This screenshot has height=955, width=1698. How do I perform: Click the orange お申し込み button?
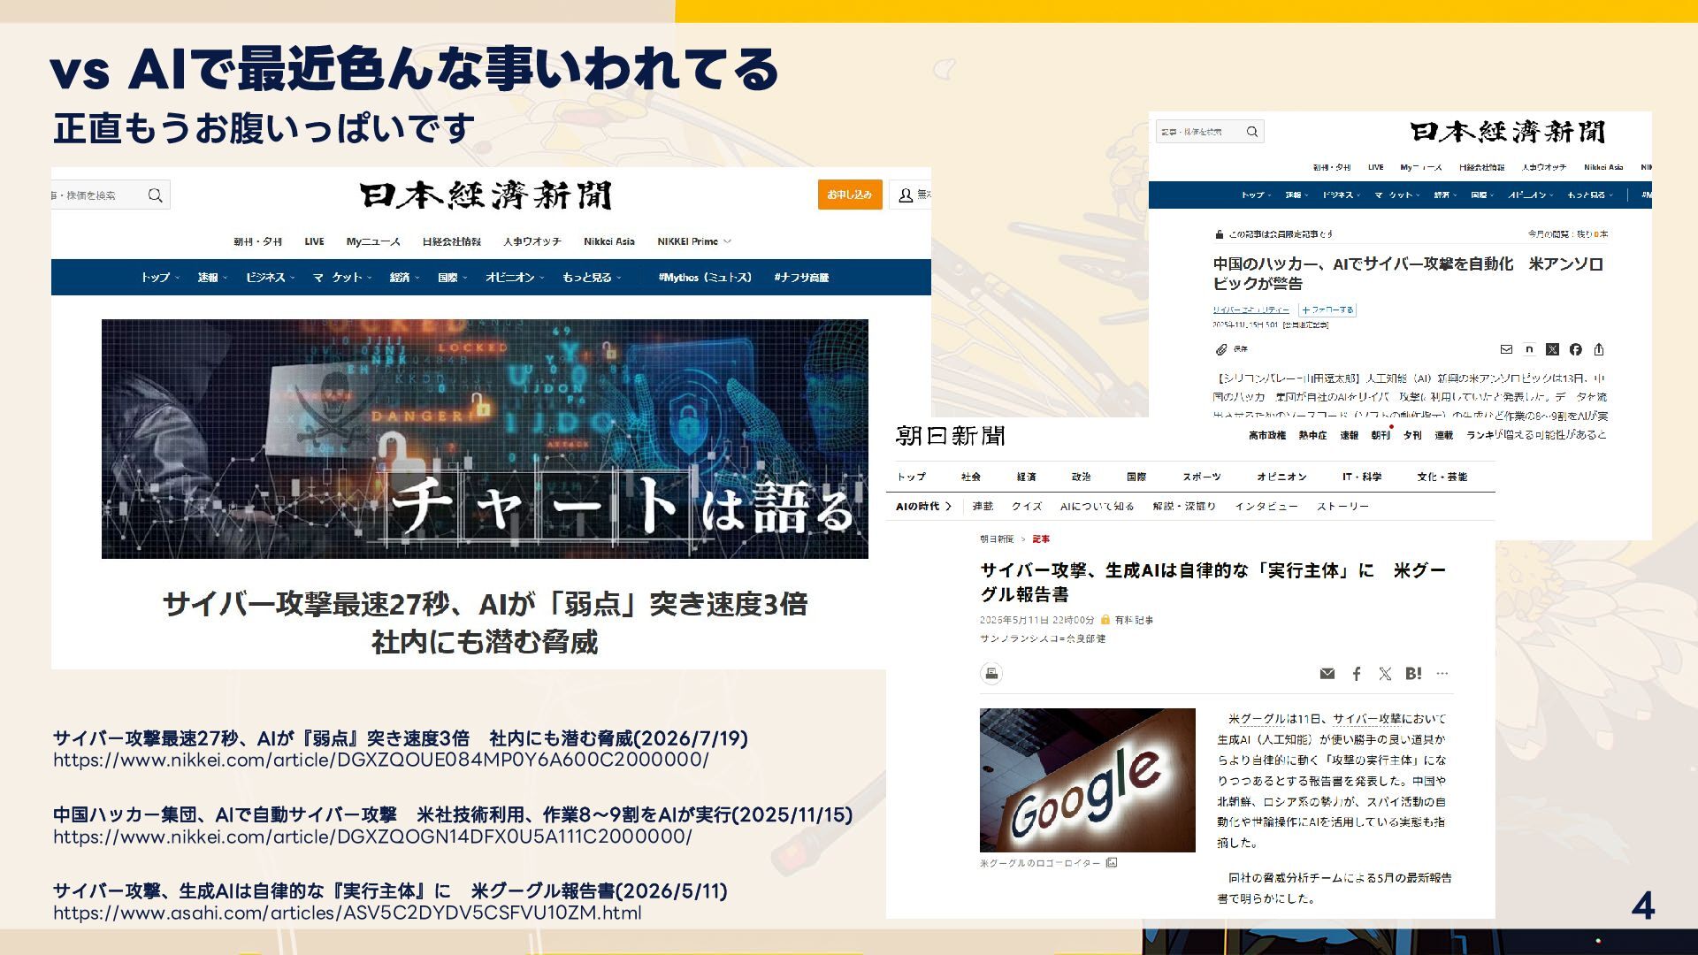pos(850,195)
